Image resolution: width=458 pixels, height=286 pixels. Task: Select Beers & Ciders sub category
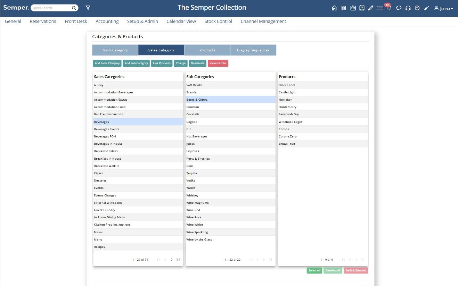231,100
